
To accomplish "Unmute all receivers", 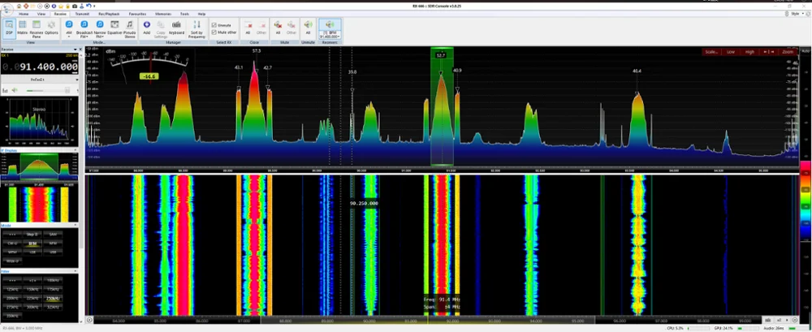I will (x=308, y=28).
